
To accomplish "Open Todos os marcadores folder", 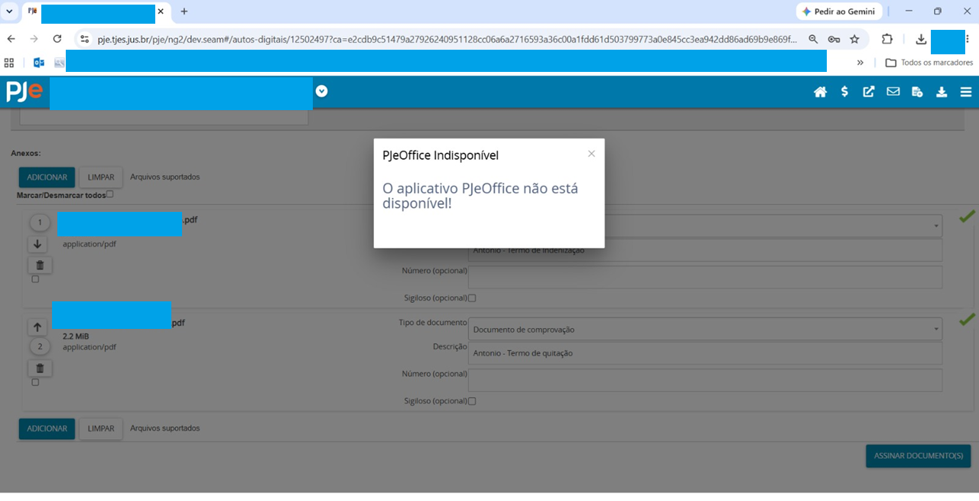I will 929,63.
